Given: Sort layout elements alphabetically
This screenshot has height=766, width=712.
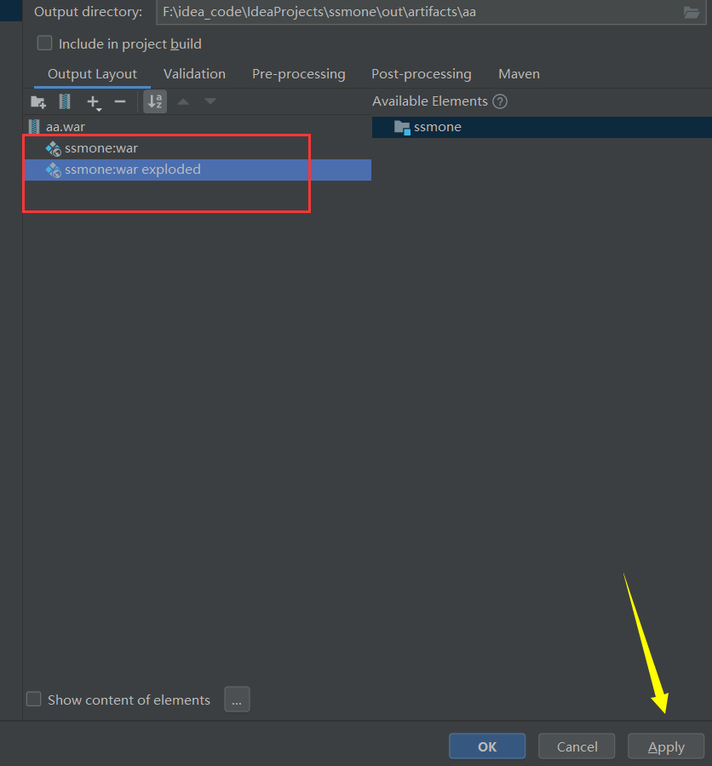Looking at the screenshot, I should click(154, 101).
